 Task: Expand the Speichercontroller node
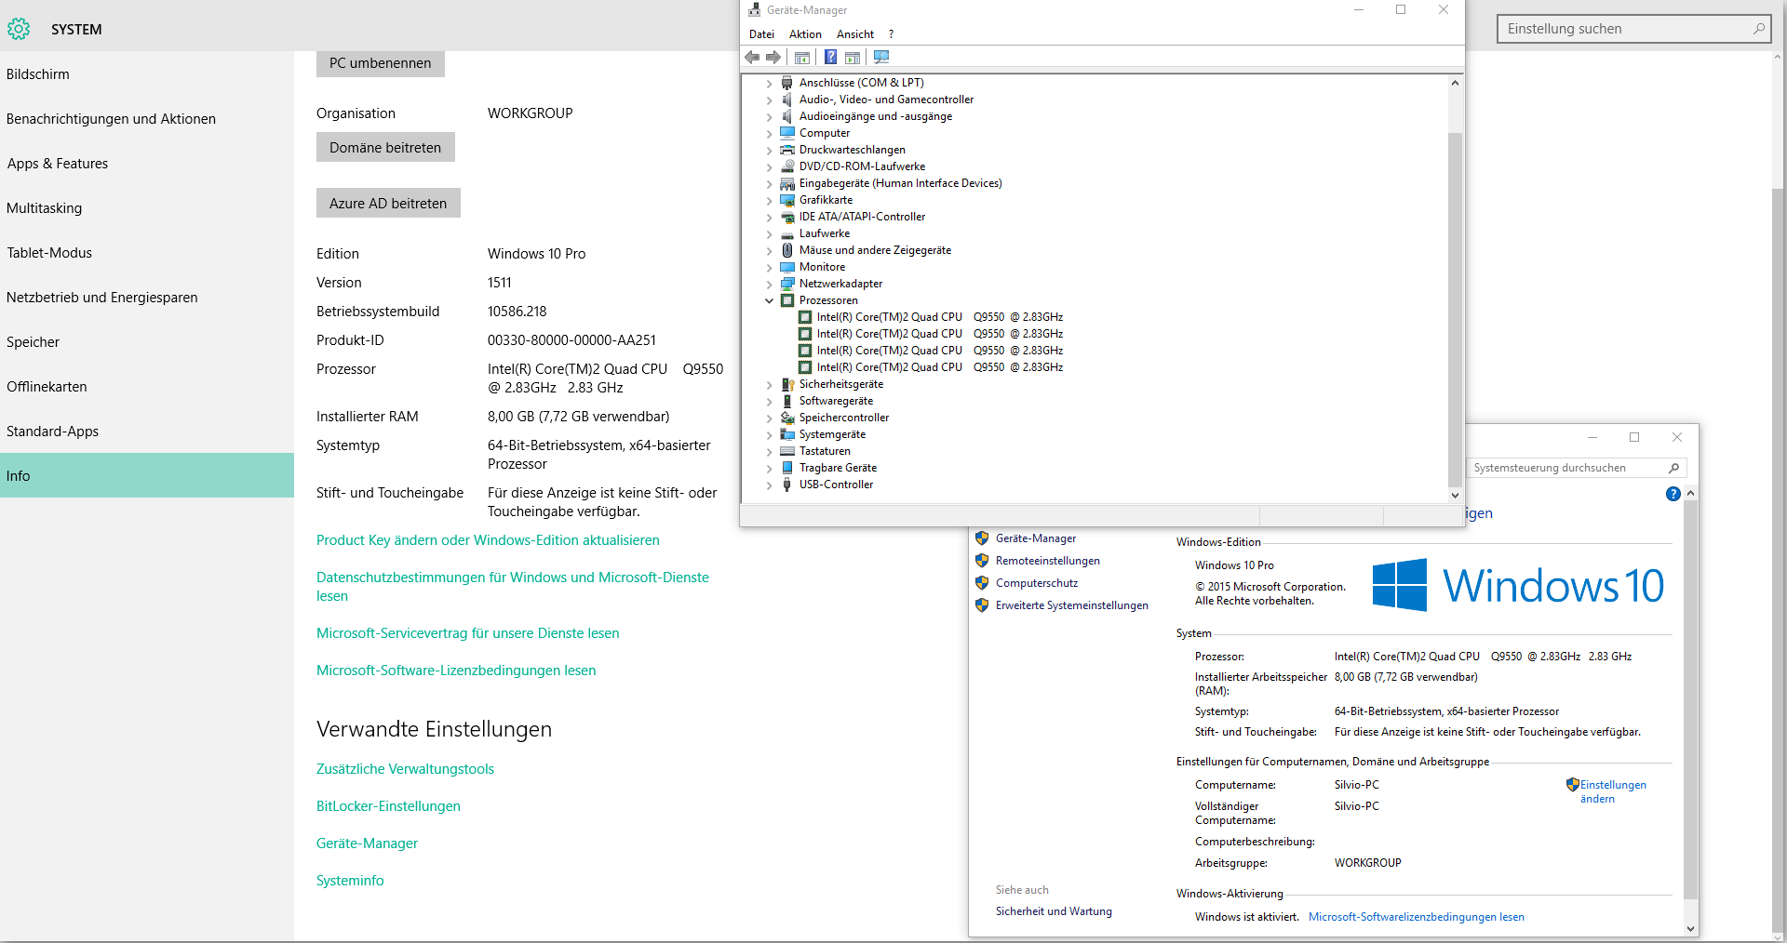(x=769, y=418)
